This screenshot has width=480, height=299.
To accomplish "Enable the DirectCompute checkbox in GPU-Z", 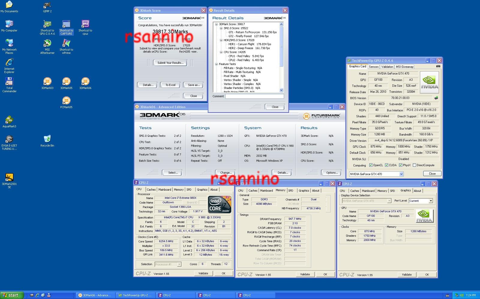I will (414, 165).
